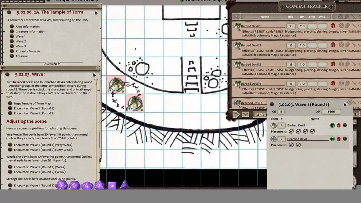
Task: Click Barbed Devil 4 token in tracker
Action: point(237,84)
